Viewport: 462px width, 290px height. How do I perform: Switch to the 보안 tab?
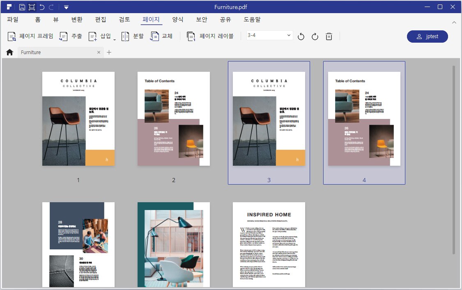click(x=202, y=19)
